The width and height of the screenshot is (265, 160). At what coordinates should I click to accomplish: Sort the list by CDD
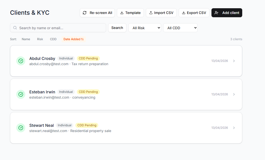pos(53,39)
